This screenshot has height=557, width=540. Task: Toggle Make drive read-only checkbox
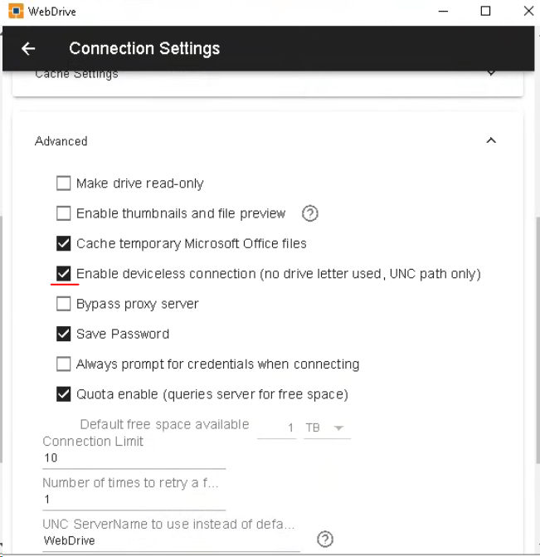coord(64,183)
